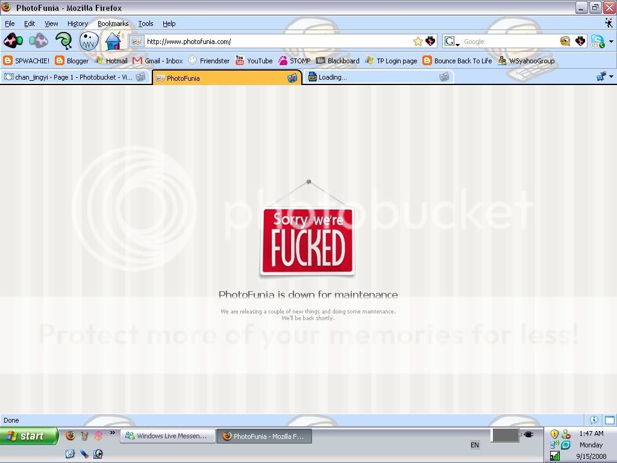Click the 'We'll be back shortly.' text

[x=308, y=318]
